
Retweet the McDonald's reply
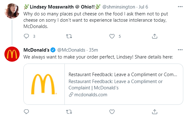pos(69,112)
